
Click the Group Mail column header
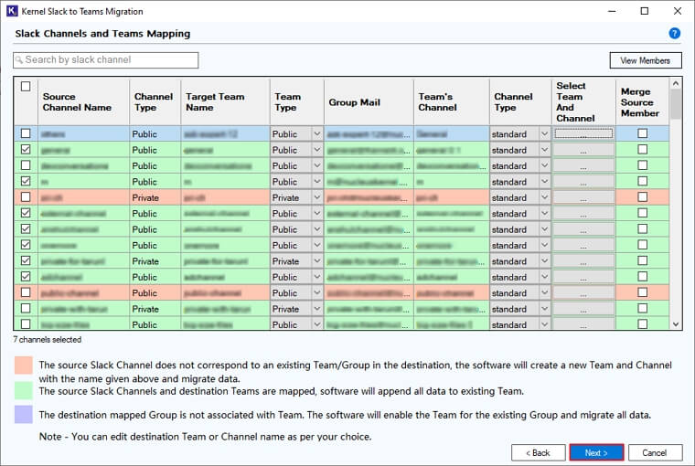click(x=355, y=102)
